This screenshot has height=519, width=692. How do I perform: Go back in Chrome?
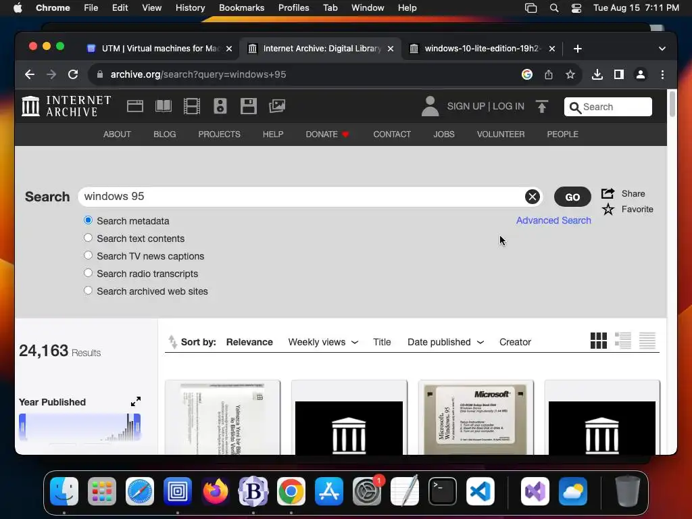point(30,74)
